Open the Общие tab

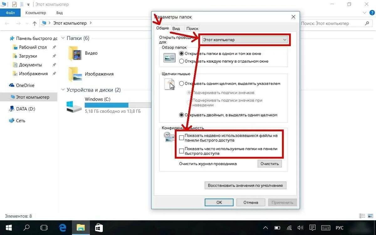click(x=162, y=28)
